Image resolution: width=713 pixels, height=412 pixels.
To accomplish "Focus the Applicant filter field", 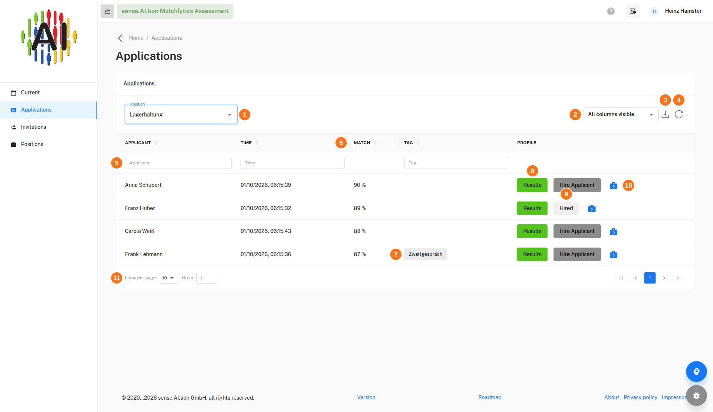I will [x=178, y=163].
